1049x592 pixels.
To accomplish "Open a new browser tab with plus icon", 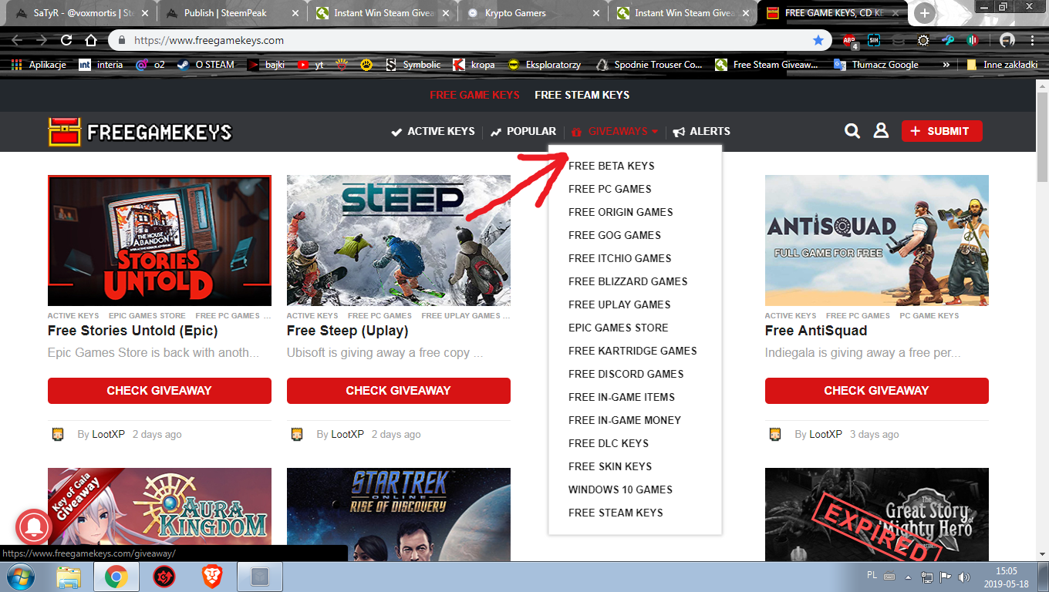I will [925, 13].
